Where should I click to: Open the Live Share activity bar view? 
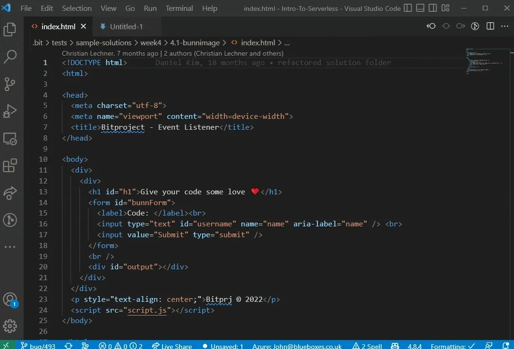tap(10, 193)
